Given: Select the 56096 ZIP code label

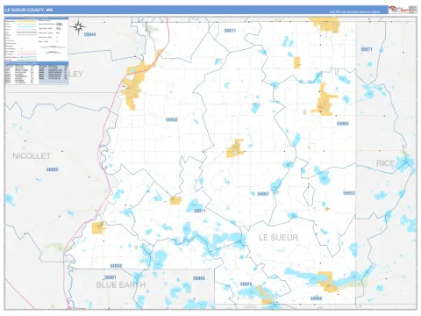Looking at the screenshot, I should coord(316,298).
